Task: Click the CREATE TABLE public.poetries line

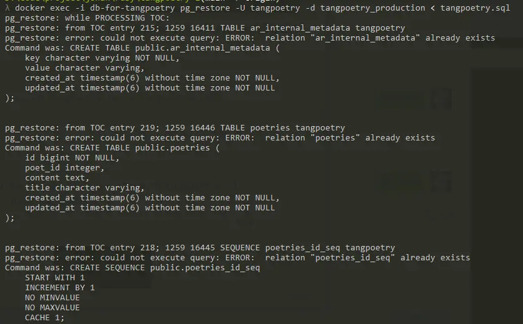Action: [x=113, y=148]
